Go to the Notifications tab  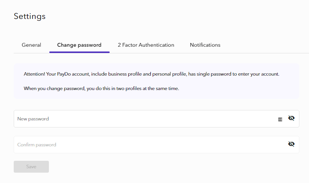coord(205,45)
